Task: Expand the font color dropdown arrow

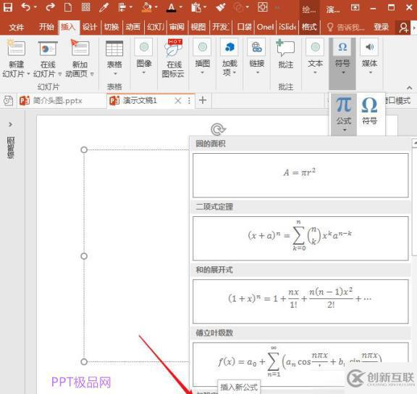Action: click(x=181, y=7)
